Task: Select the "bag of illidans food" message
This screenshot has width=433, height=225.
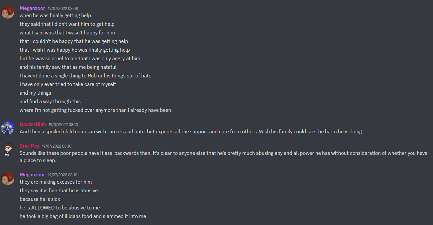Action: [x=83, y=216]
